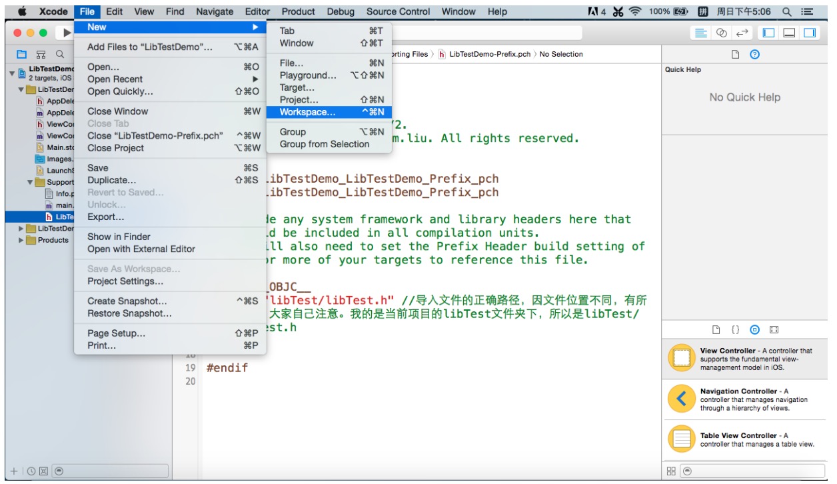Select the Project navigator folder icon
This screenshot has width=837, height=484.
(x=21, y=54)
